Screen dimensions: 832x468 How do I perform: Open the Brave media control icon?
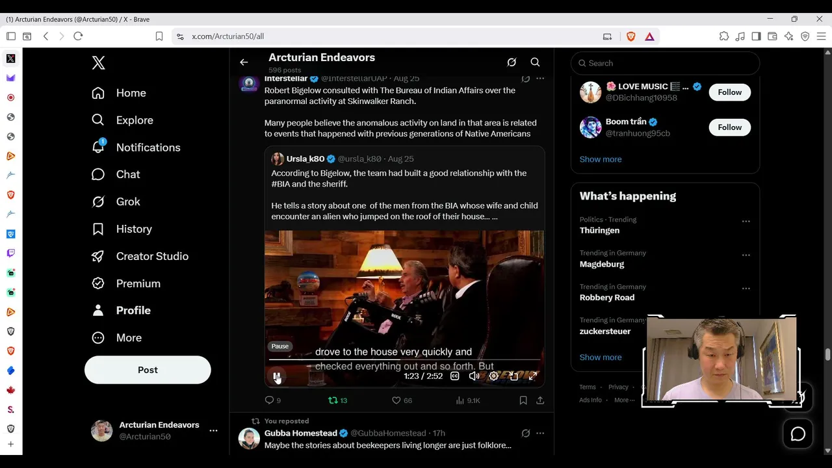740,36
